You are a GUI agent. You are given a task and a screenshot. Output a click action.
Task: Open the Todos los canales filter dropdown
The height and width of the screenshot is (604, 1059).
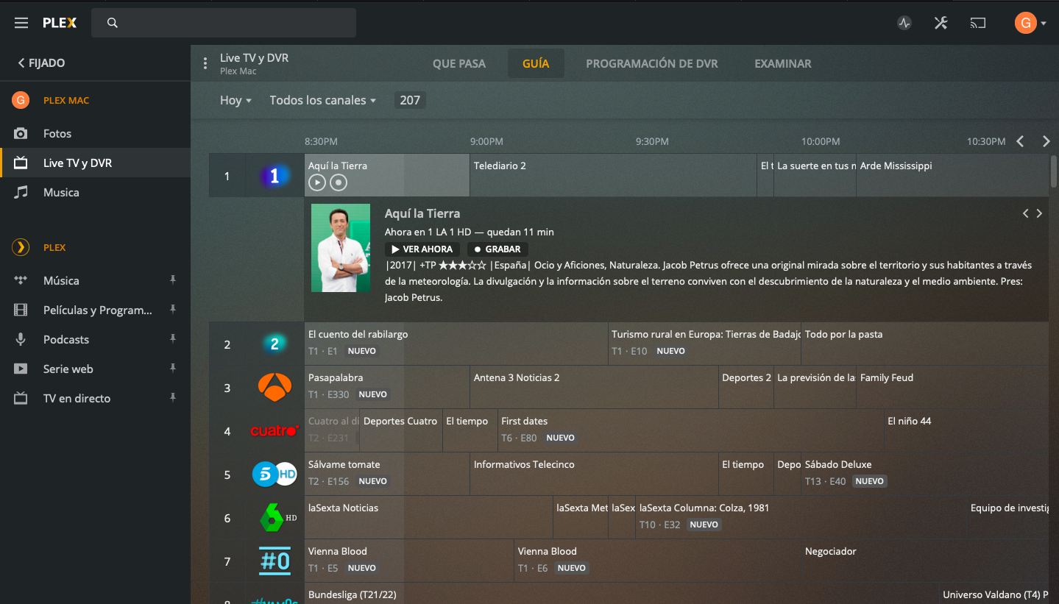[322, 100]
